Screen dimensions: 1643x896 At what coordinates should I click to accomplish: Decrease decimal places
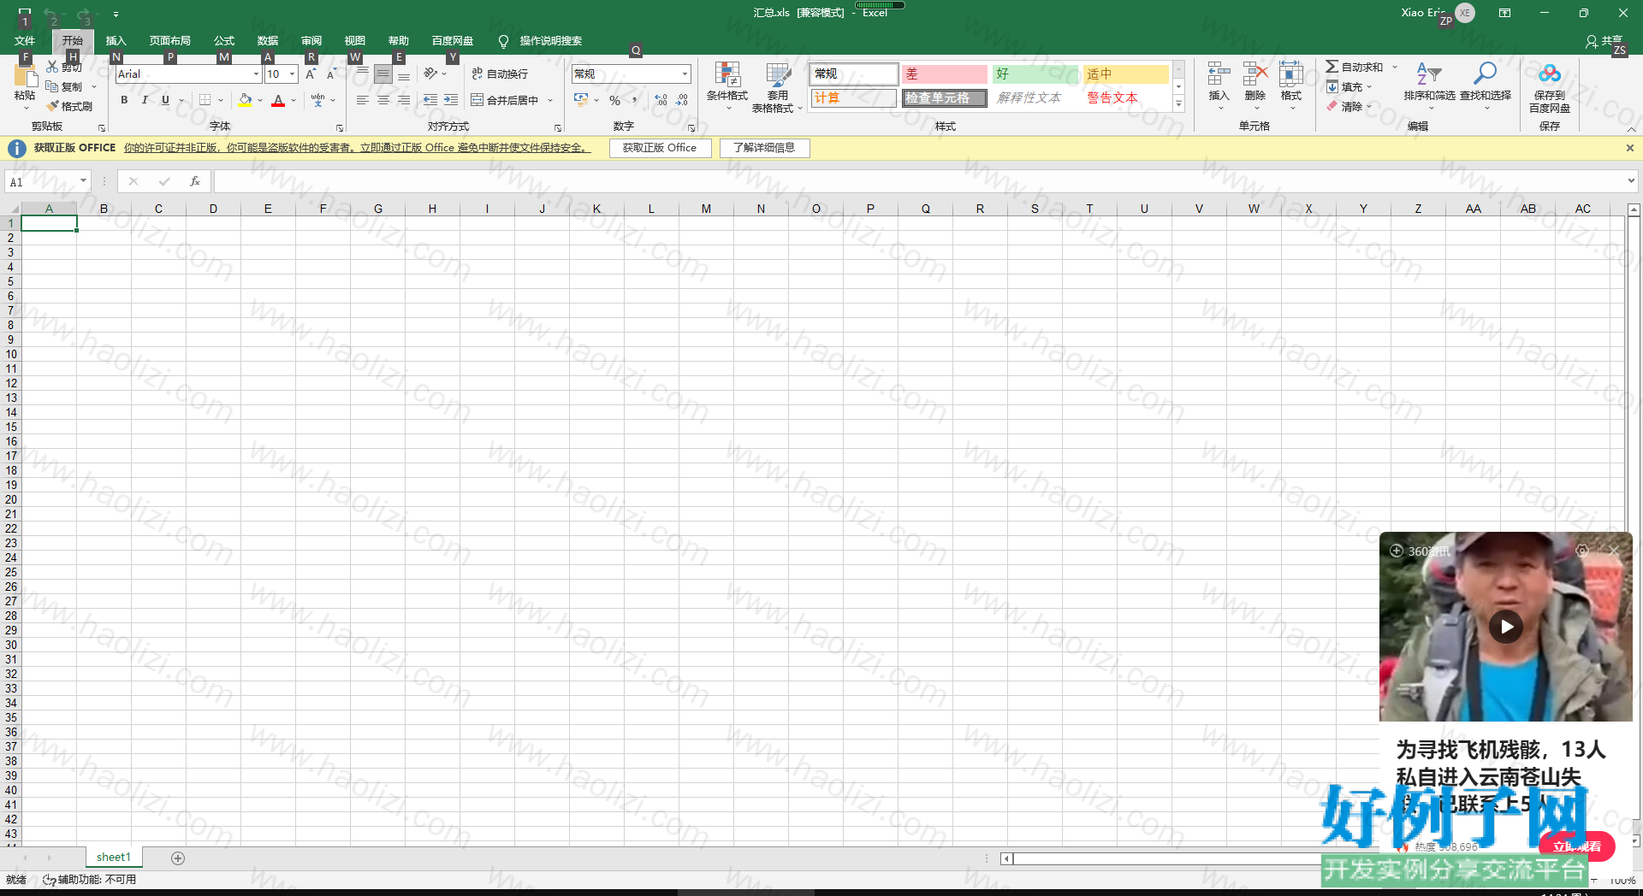682,100
